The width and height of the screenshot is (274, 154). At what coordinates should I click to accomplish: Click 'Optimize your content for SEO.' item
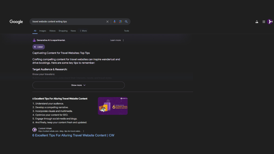tap(52, 115)
